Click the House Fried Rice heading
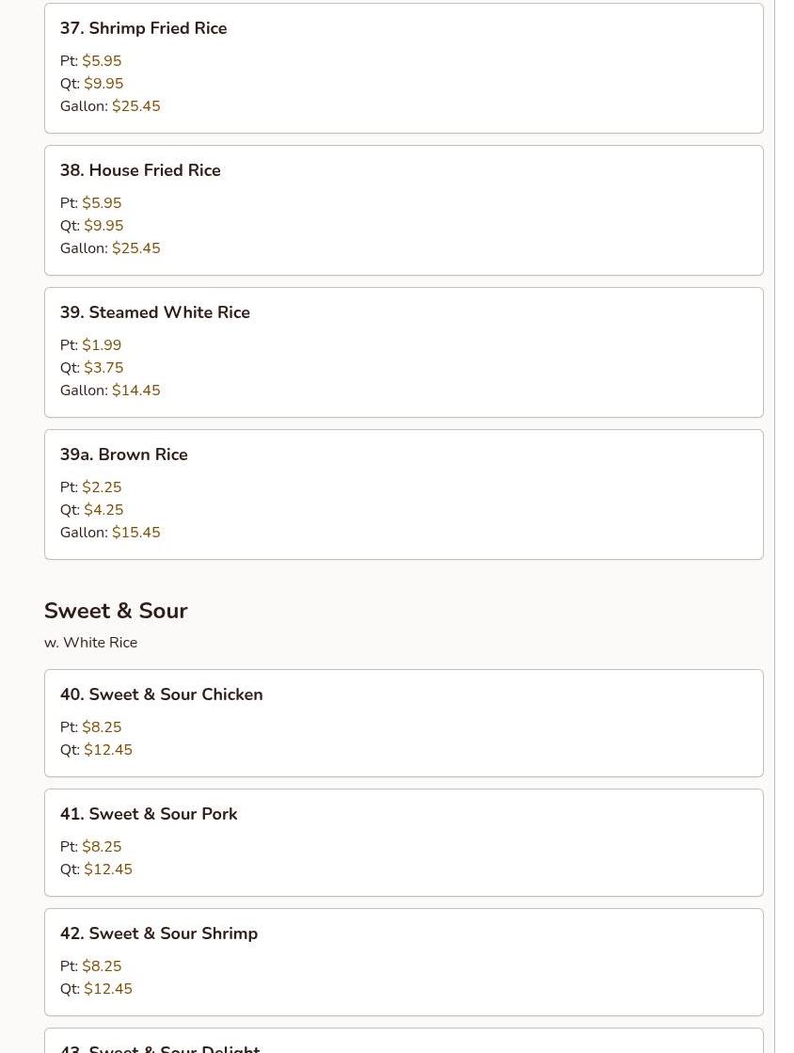The height and width of the screenshot is (1053, 794). click(x=140, y=170)
